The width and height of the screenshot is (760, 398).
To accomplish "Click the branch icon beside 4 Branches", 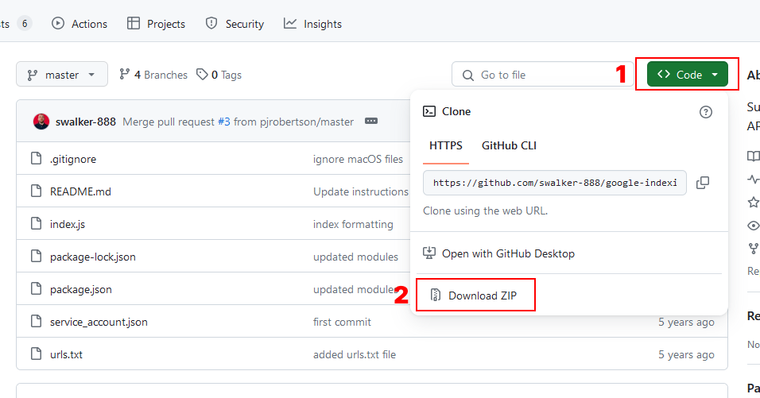I will click(125, 74).
